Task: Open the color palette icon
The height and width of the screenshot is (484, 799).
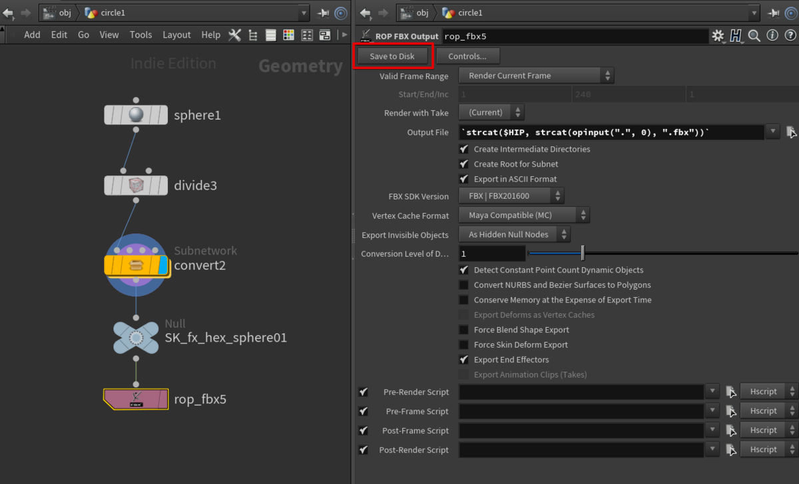Action: point(289,35)
